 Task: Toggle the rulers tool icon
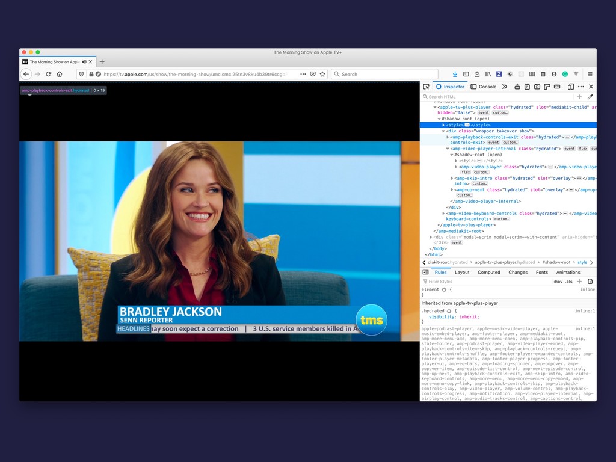tap(547, 87)
